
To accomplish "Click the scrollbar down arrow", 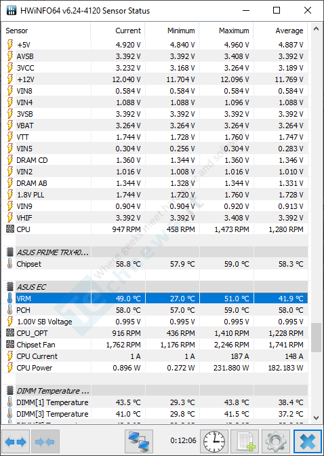I will pyautogui.click(x=316, y=418).
